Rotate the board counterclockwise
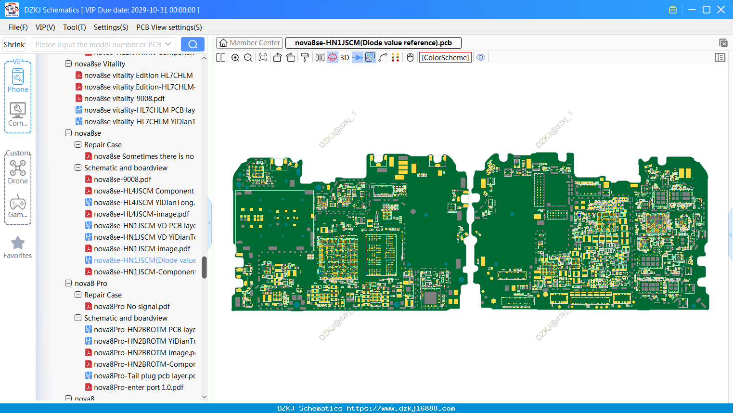 point(277,57)
